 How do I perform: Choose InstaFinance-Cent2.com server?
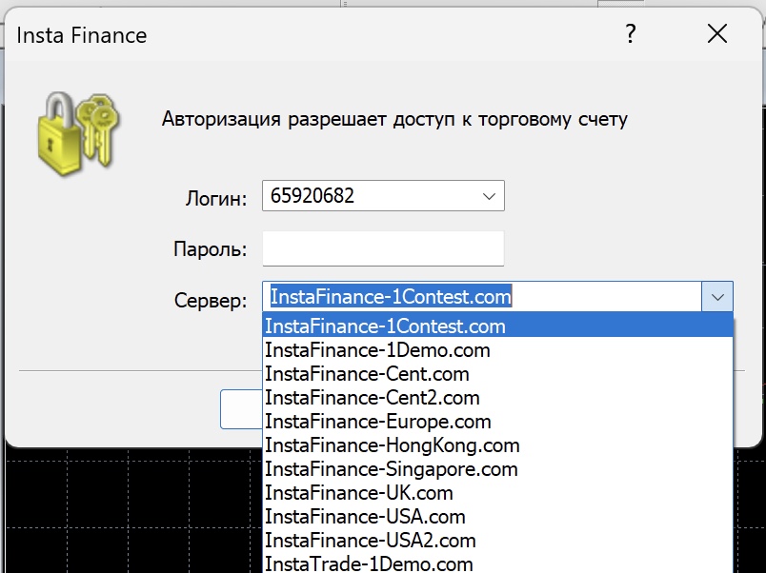(x=497, y=398)
